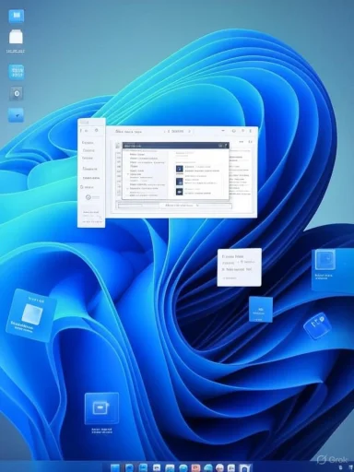Open the small plain blue square tile
Viewport: 354px width, 472px height.
pos(261,309)
